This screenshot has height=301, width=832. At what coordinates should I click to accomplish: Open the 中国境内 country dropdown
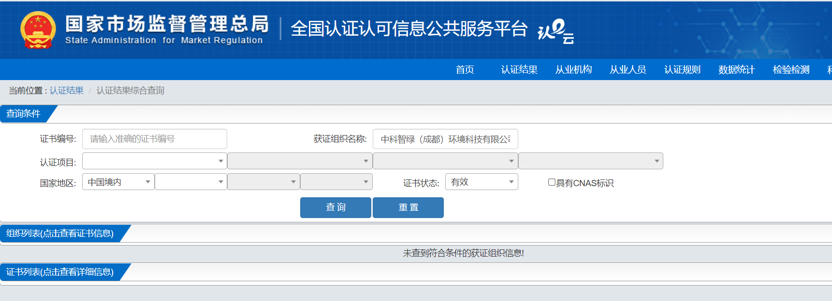(118, 182)
